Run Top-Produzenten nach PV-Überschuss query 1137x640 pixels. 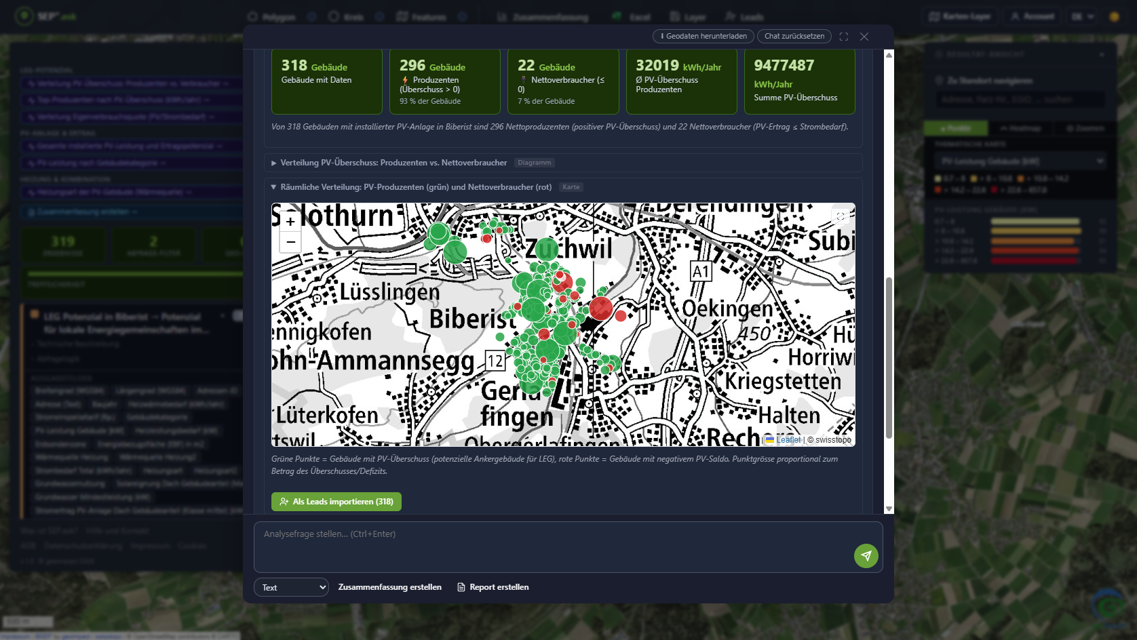point(132,100)
